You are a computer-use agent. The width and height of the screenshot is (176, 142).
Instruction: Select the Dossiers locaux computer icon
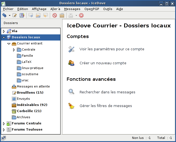tap(9, 37)
